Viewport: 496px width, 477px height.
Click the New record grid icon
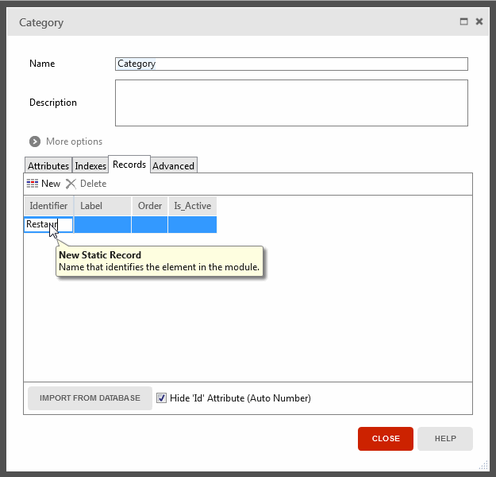pos(33,184)
